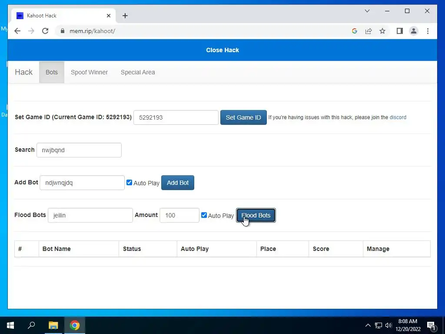The width and height of the screenshot is (445, 334).
Task: Maximize the Chrome window
Action: (x=407, y=11)
